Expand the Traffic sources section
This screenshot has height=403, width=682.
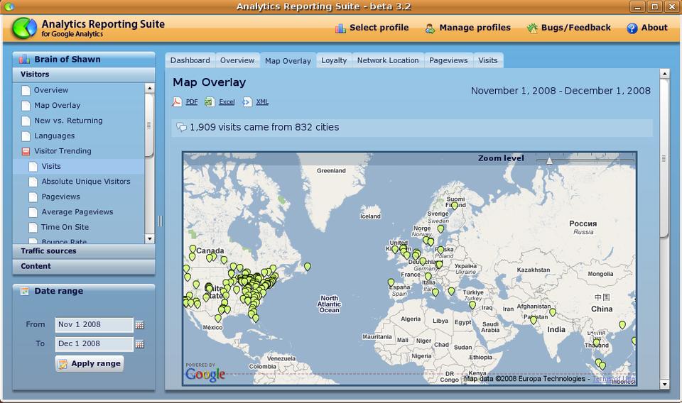[x=48, y=251]
